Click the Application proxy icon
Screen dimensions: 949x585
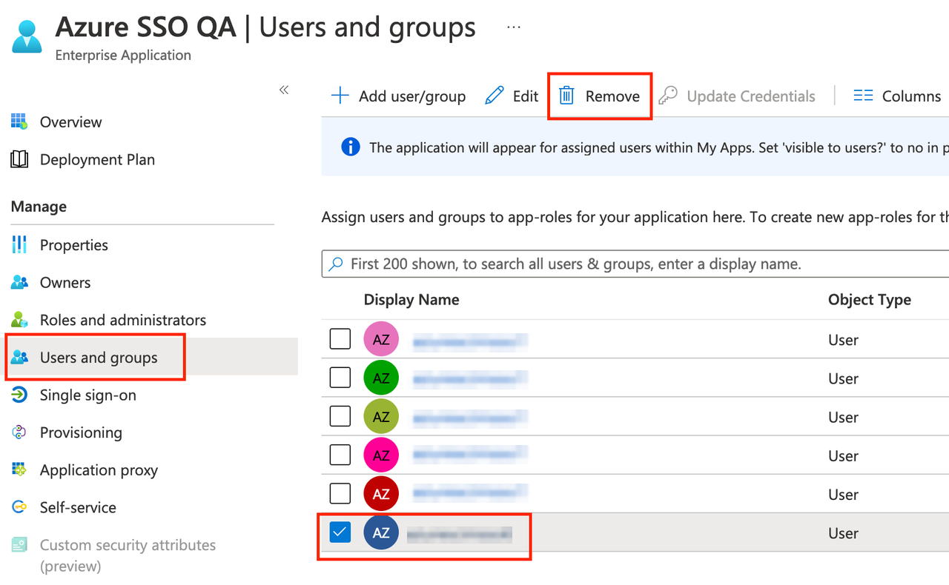pyautogui.click(x=19, y=469)
